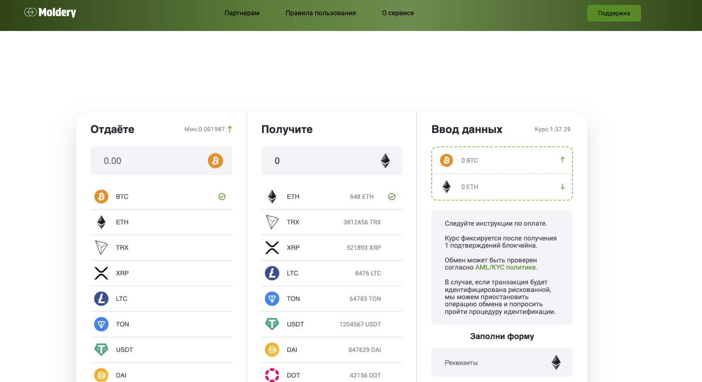702x382 pixels.
Task: Click the 0 ETH summary text
Action: (x=470, y=187)
